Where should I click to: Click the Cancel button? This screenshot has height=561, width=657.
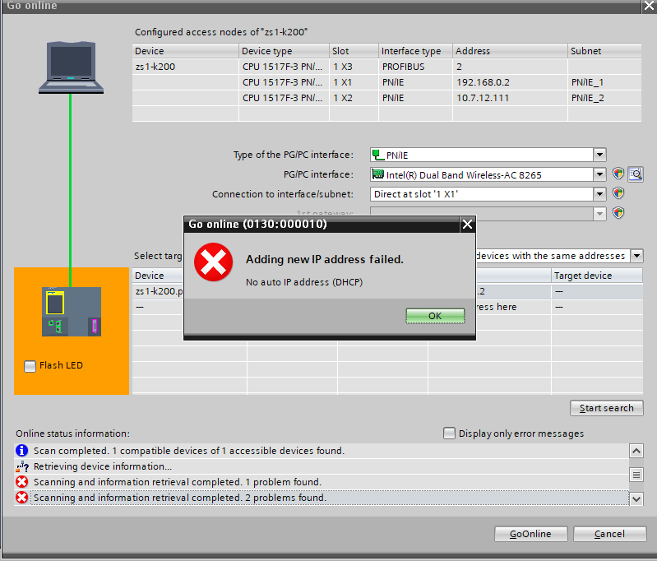point(609,534)
